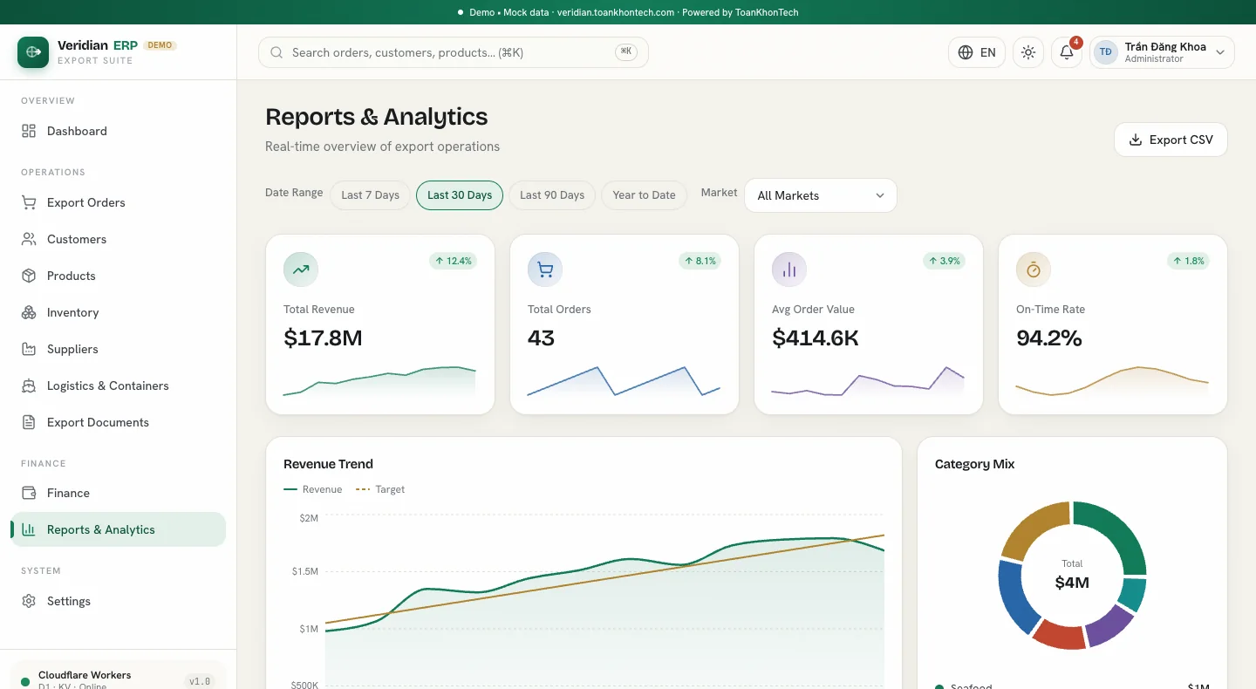
Task: Click the Export CSV button
Action: click(x=1171, y=140)
